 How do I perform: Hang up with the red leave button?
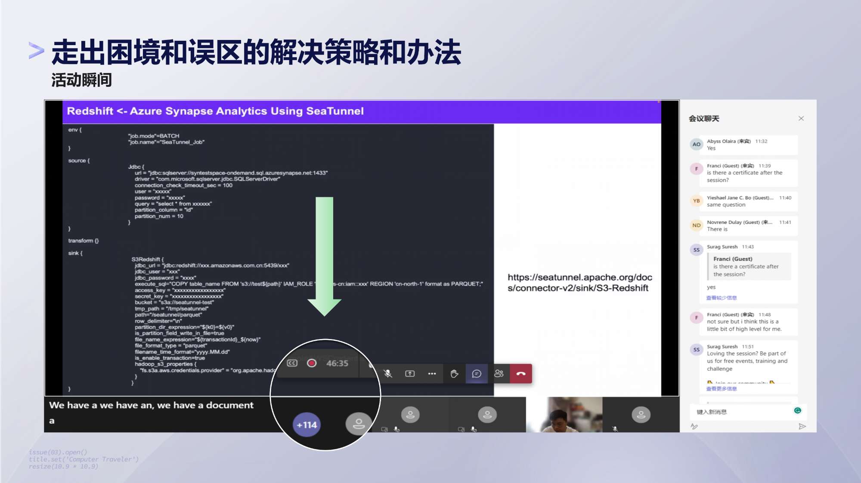(x=521, y=374)
